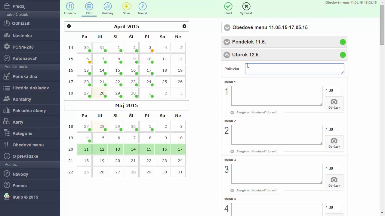
Task: Toggle Pondelok 11.5. green status dot
Action: coord(343,42)
